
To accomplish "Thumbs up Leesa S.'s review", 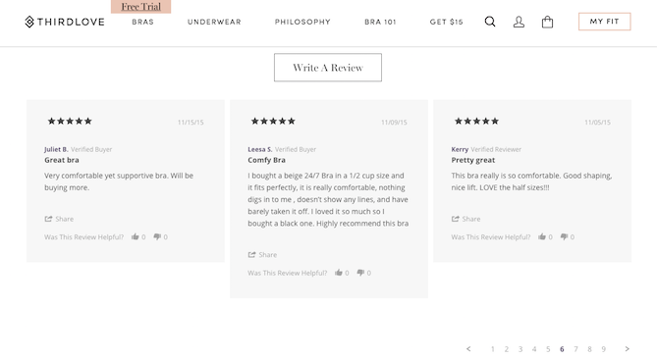I will coord(339,273).
